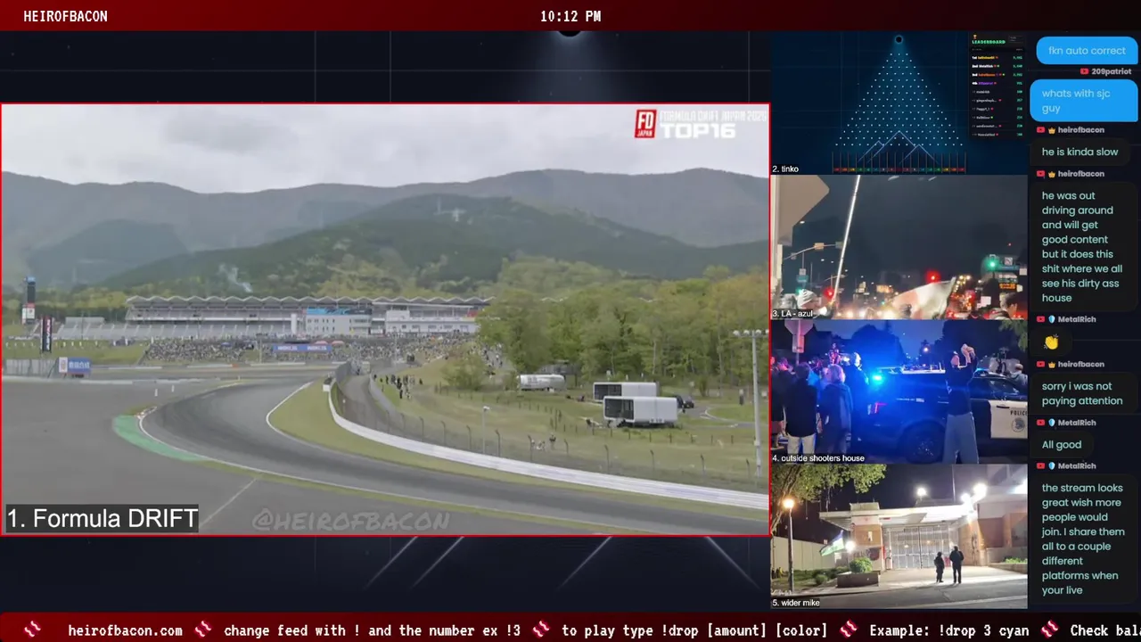Click the FD Japan logo badge
This screenshot has width=1141, height=642.
644,124
